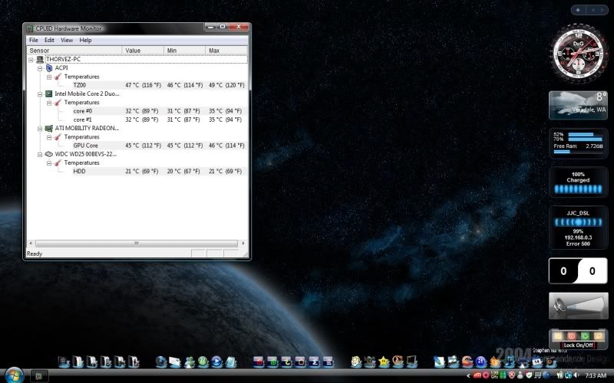Screen dimensions: 614x383
Task: Collapse the ATI MOBILITY RADEON node
Action: click(x=40, y=128)
